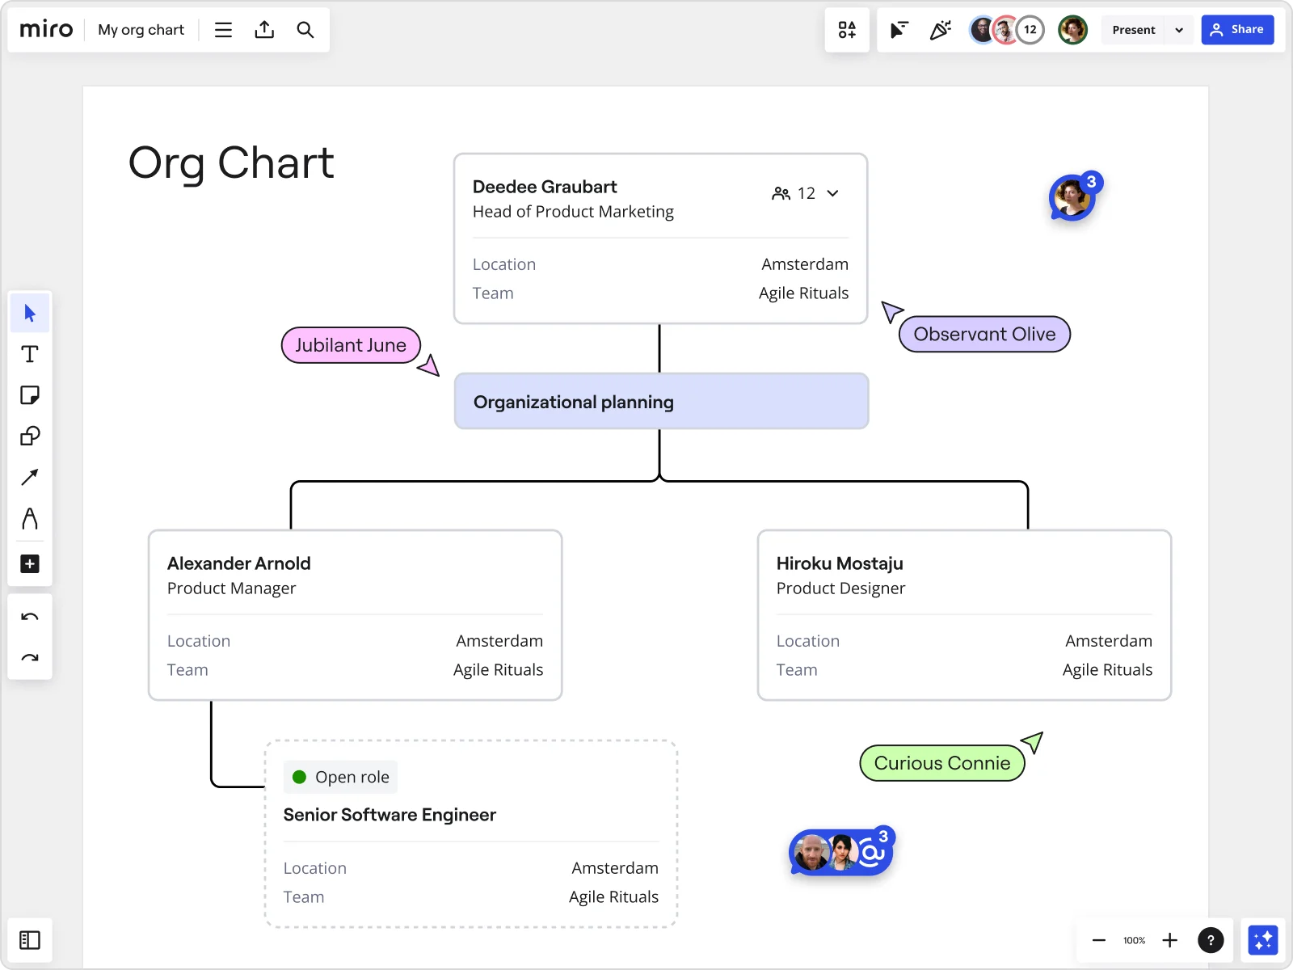Expand the Present options dropdown
The image size is (1293, 970).
point(1179,30)
